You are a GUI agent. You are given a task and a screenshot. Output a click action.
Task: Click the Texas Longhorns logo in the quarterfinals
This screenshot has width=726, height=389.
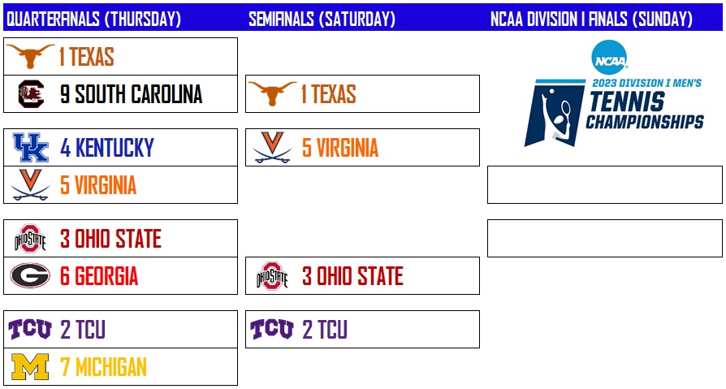click(31, 56)
